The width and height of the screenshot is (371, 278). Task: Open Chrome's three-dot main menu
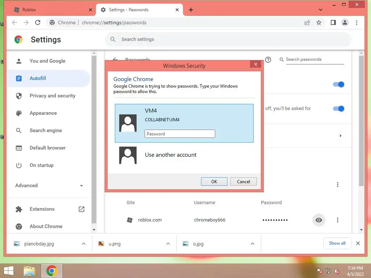tap(357, 22)
